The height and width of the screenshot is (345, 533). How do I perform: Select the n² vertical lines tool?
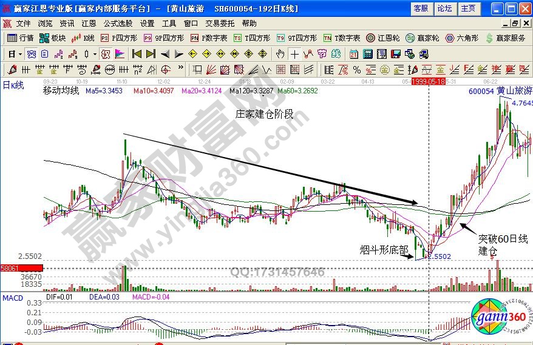[x=138, y=70]
